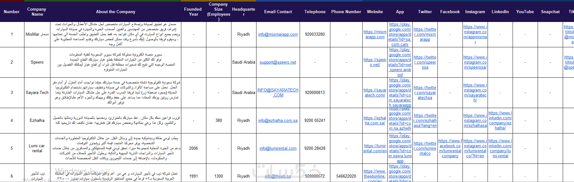Select the Founded Year column header
574x182 pixels.
coord(193,12)
